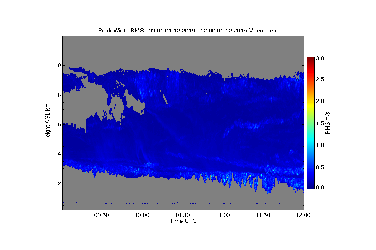The height and width of the screenshot is (250, 376).
Task: Click the colorbar value 3.0
Action: pyautogui.click(x=321, y=58)
